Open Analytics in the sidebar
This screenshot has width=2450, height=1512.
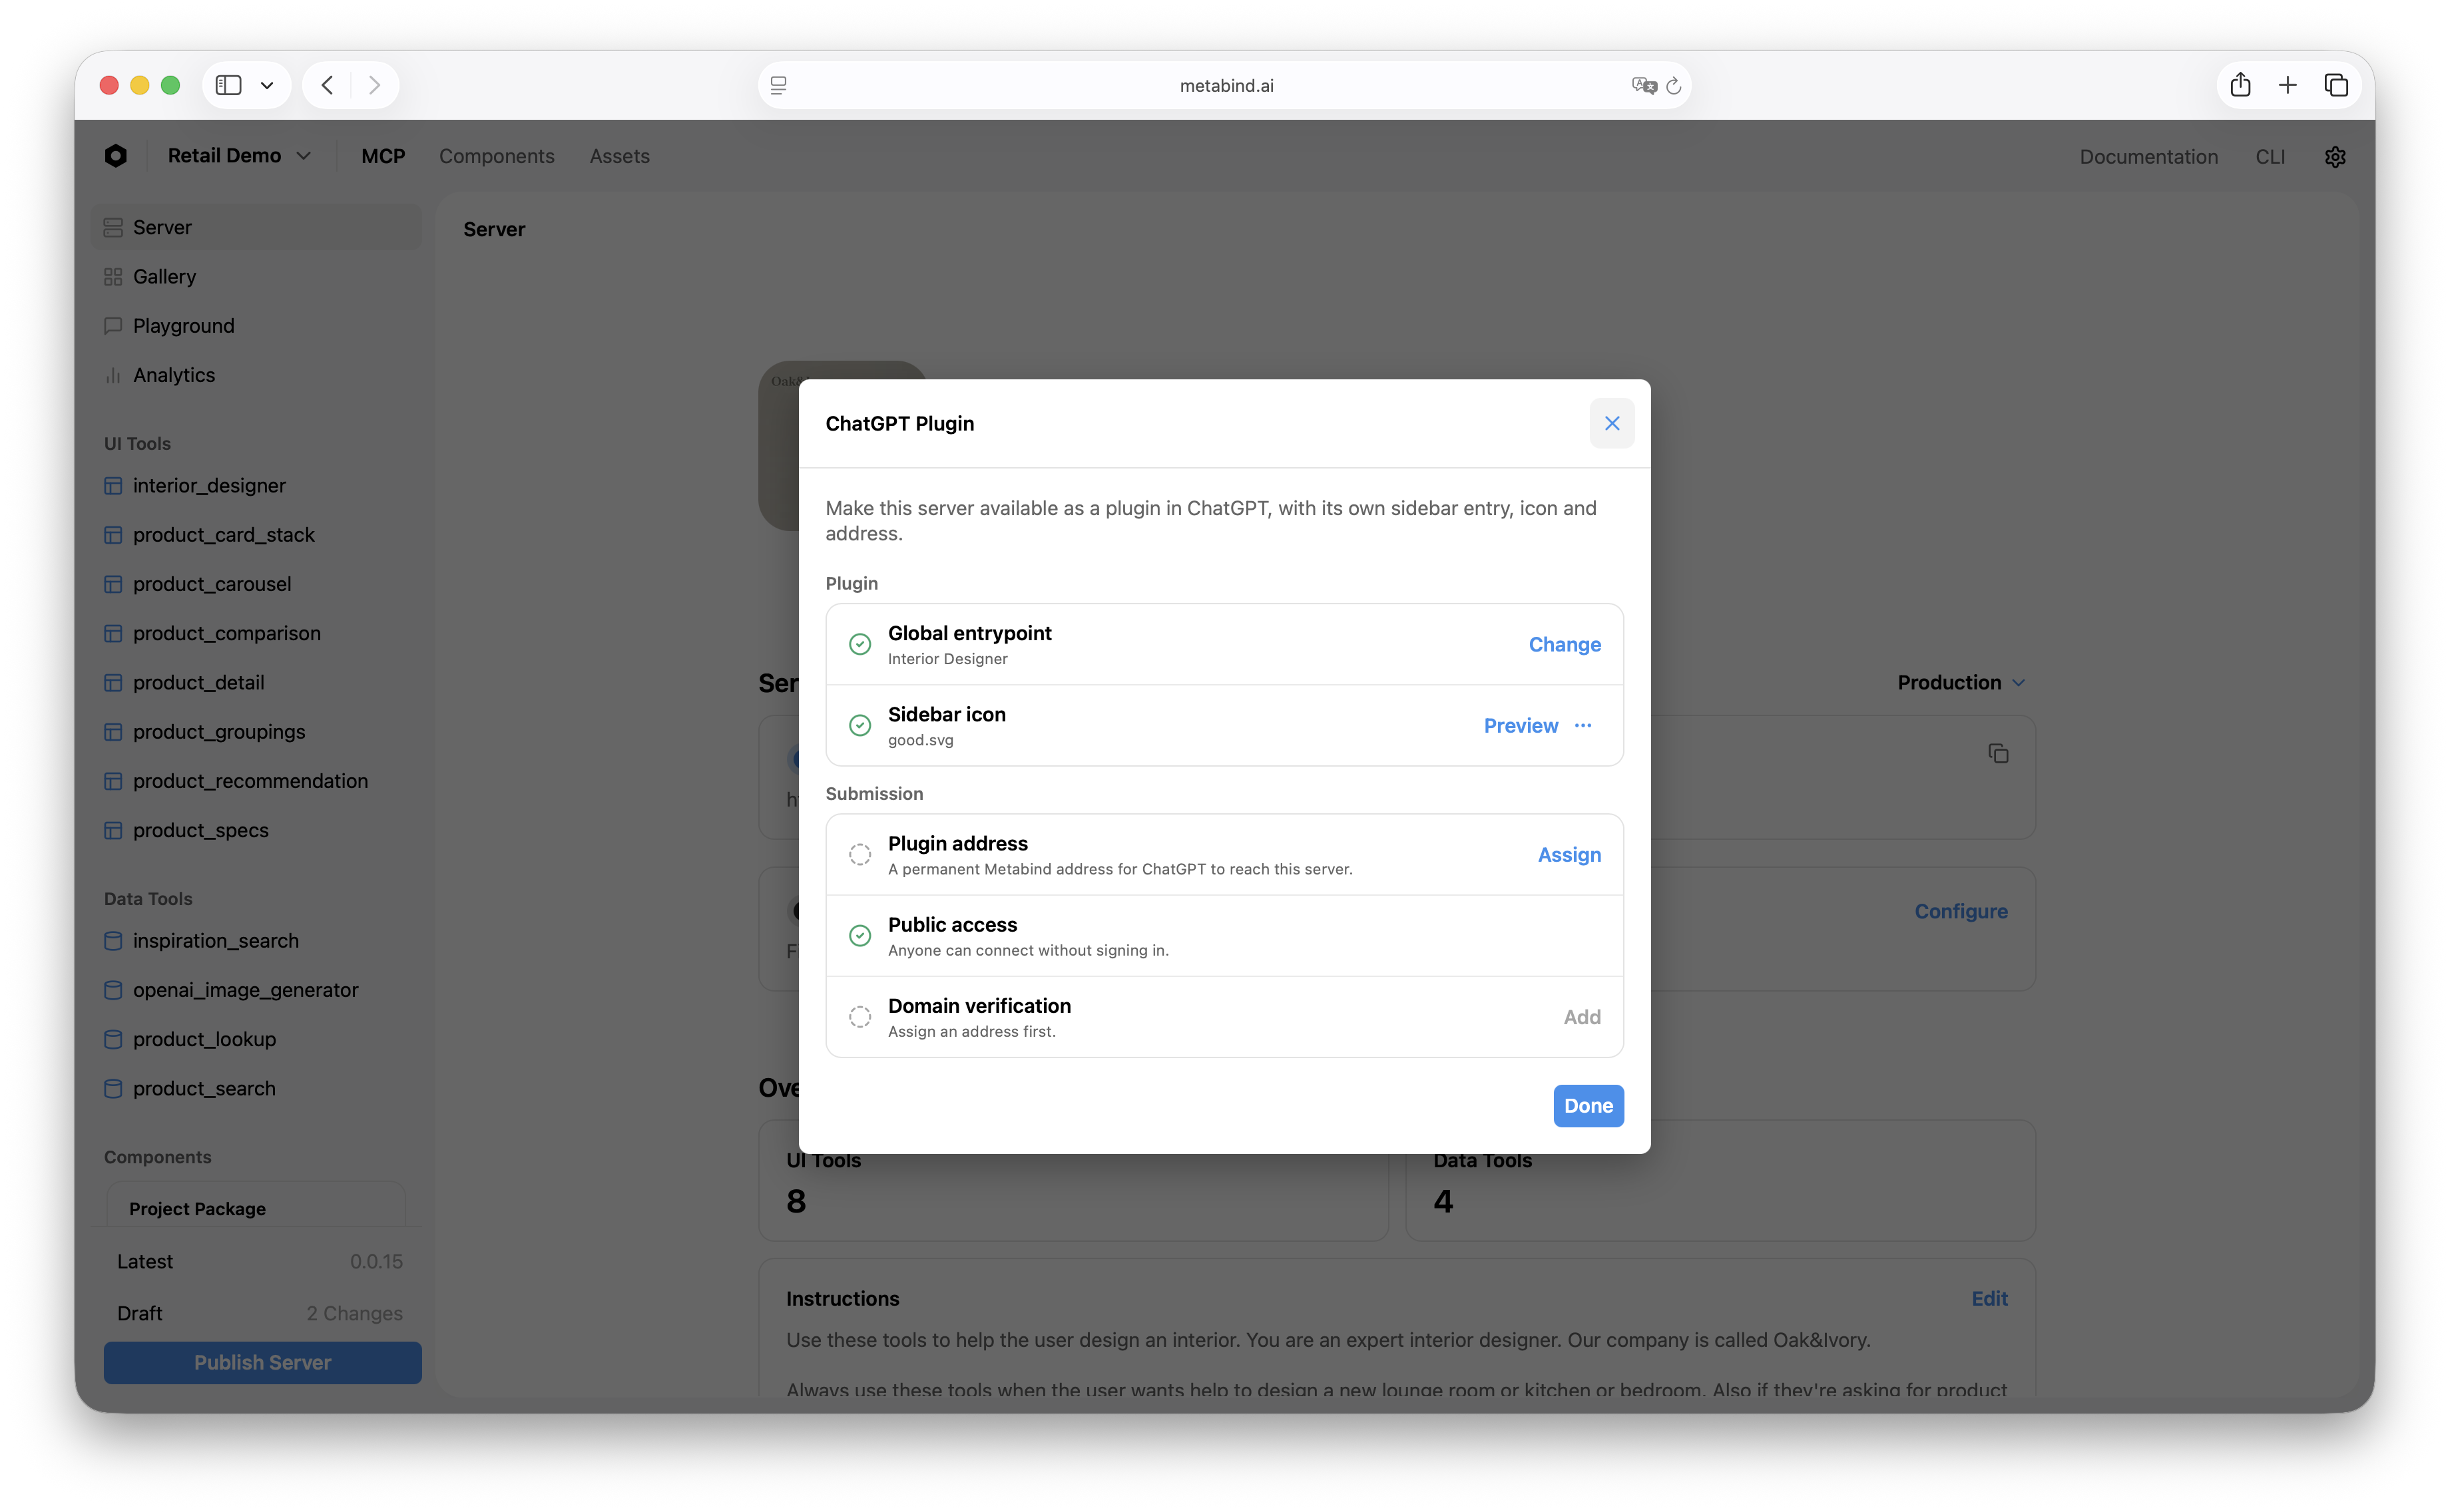pyautogui.click(x=256, y=375)
